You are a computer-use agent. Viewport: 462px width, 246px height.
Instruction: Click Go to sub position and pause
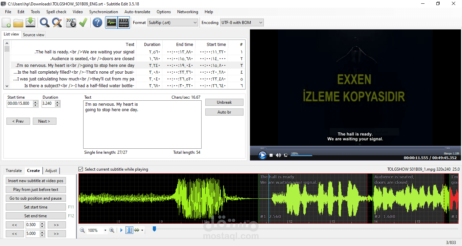coord(36,198)
